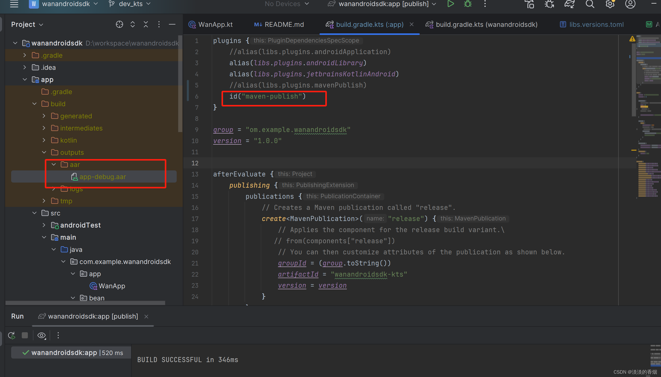661x377 pixels.
Task: Collapse the build folder
Action: coord(34,104)
